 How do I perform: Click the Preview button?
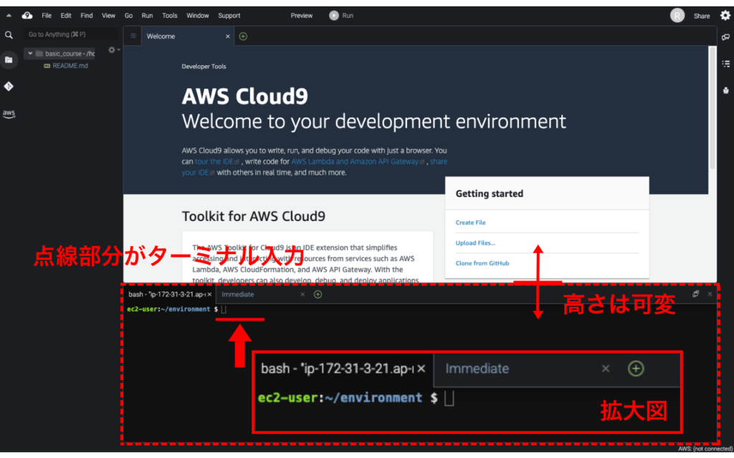(x=302, y=16)
